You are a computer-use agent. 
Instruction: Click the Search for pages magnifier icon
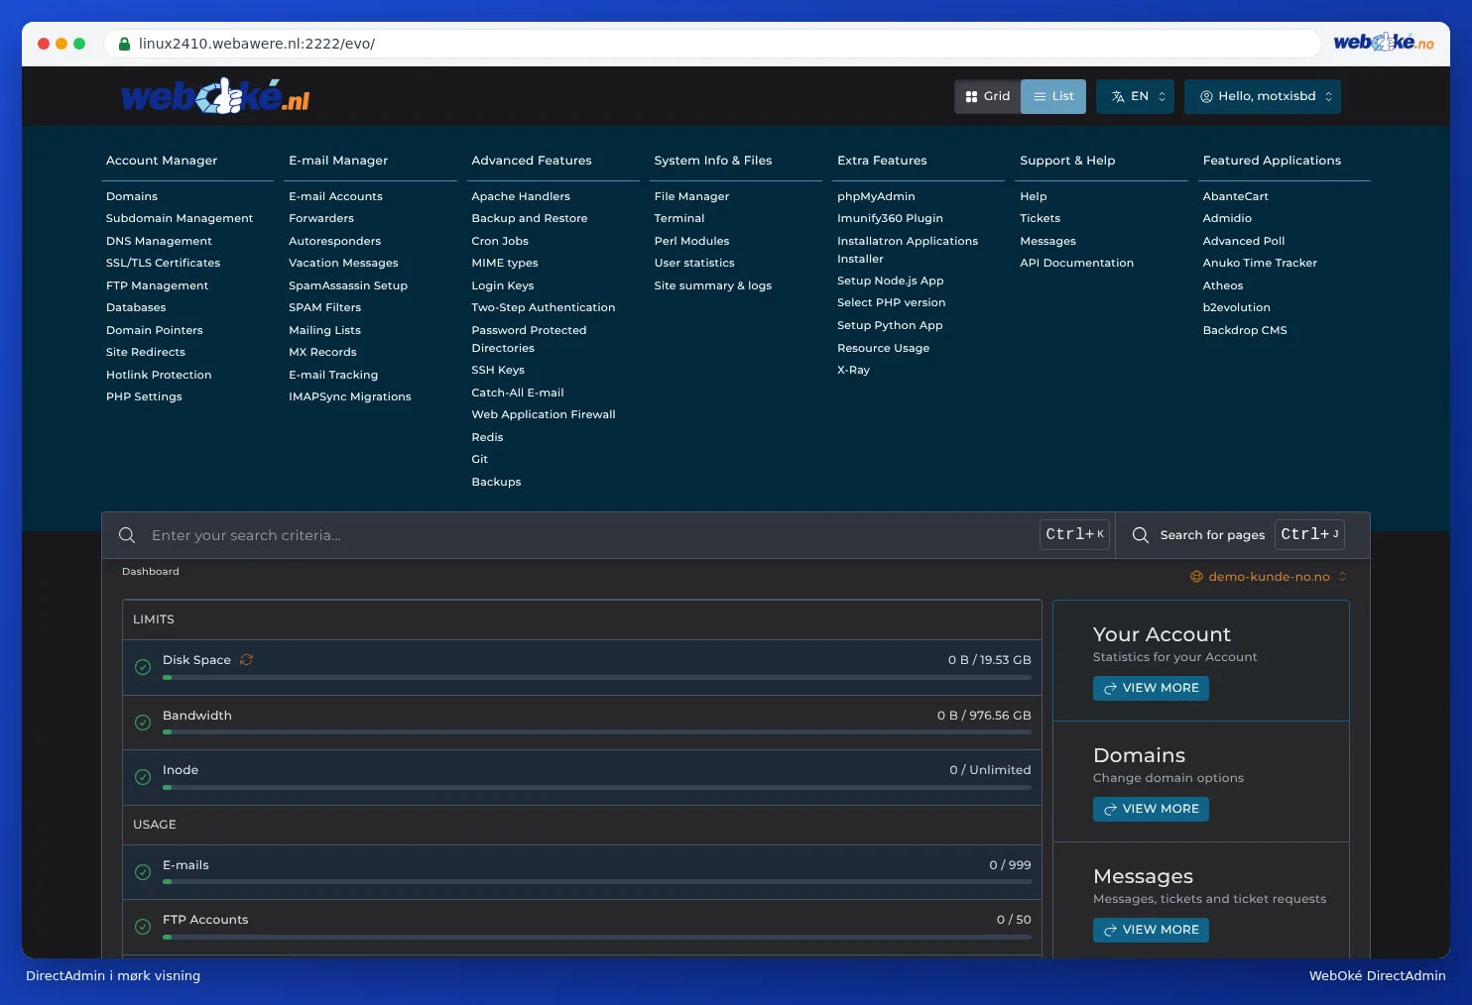click(x=1141, y=535)
